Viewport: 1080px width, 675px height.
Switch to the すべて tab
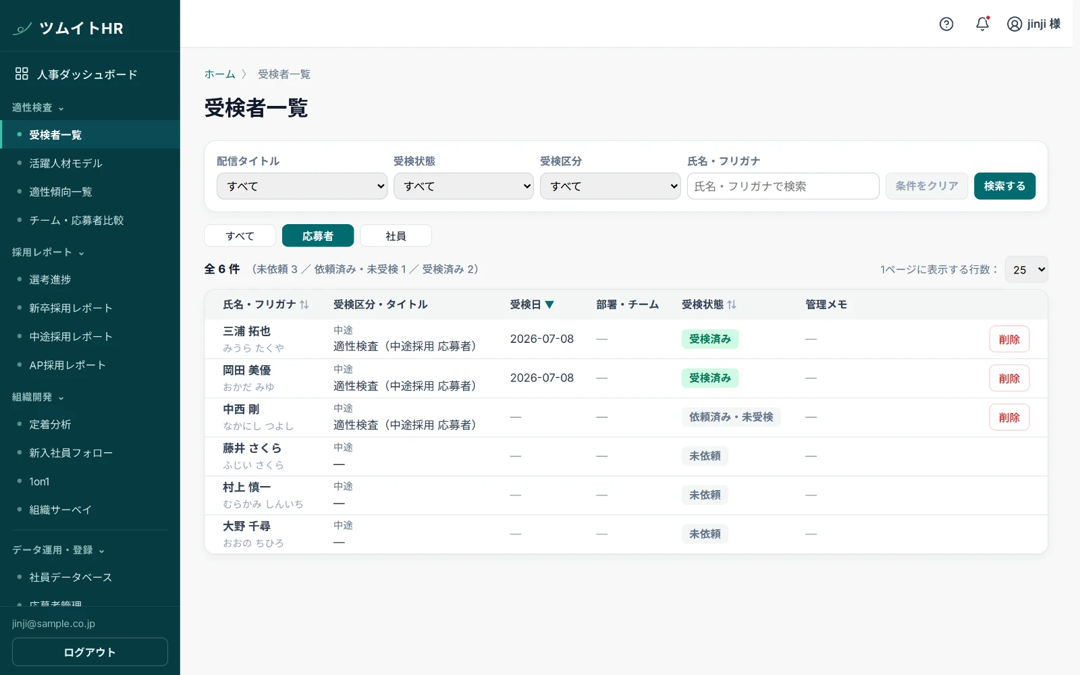(x=240, y=236)
